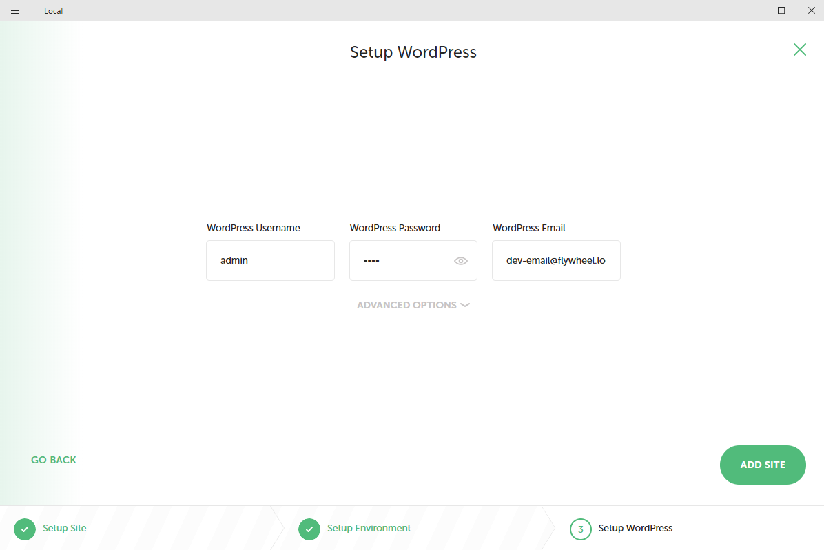
Task: Click the Setup Site green checkmark icon
Action: (25, 529)
